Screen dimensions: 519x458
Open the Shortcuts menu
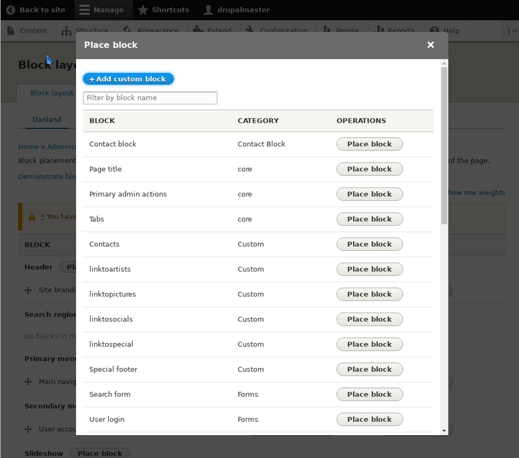163,10
